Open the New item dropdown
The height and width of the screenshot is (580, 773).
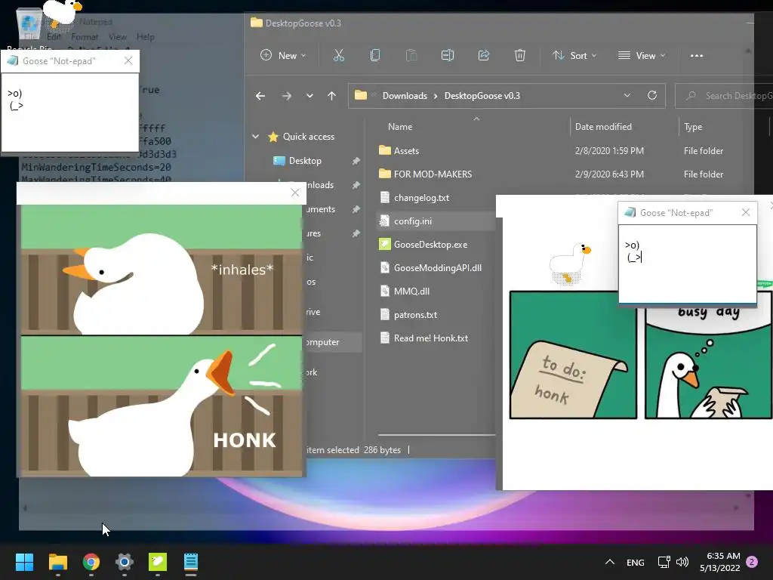click(283, 56)
